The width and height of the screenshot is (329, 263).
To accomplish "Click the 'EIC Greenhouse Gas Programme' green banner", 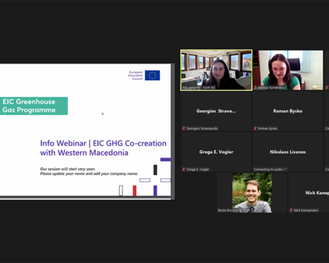I will [34, 106].
